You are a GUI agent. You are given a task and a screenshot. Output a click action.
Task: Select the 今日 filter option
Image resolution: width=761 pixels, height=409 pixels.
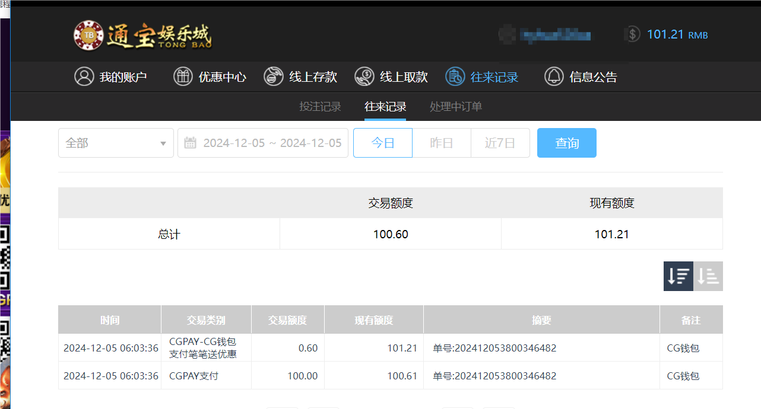pyautogui.click(x=382, y=142)
